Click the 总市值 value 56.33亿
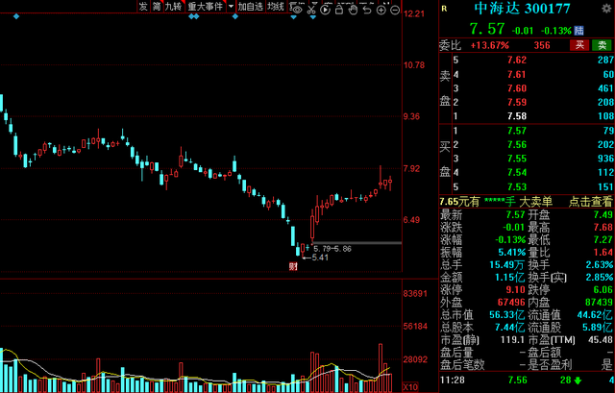The width and height of the screenshot is (615, 393). point(506,315)
